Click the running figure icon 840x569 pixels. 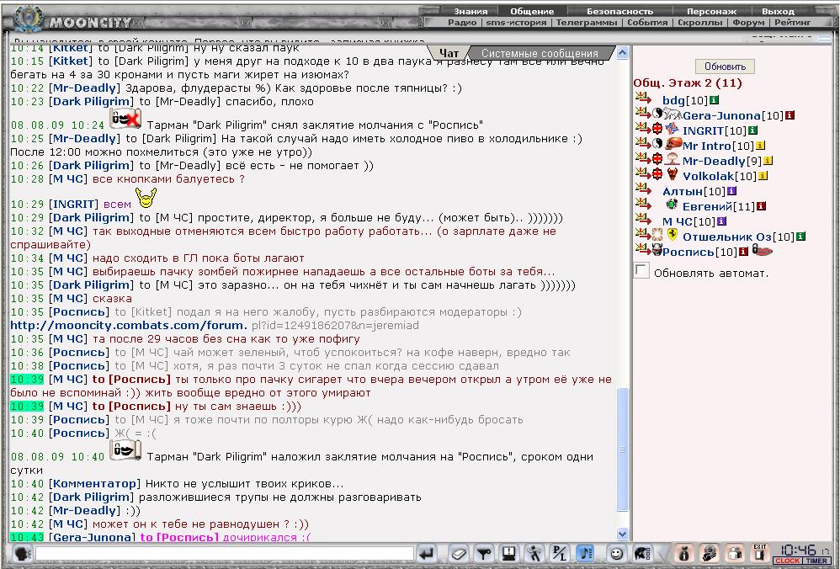pos(534,554)
